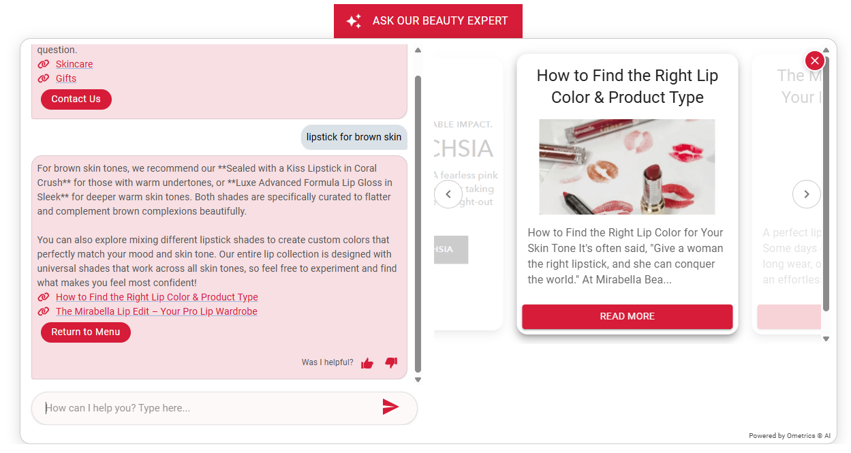Click the lipstick article thumbnail image

pyautogui.click(x=627, y=167)
